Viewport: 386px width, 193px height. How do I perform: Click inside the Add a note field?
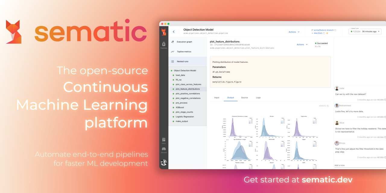(x=360, y=165)
